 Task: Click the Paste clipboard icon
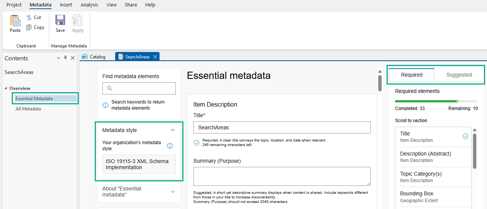tap(15, 21)
